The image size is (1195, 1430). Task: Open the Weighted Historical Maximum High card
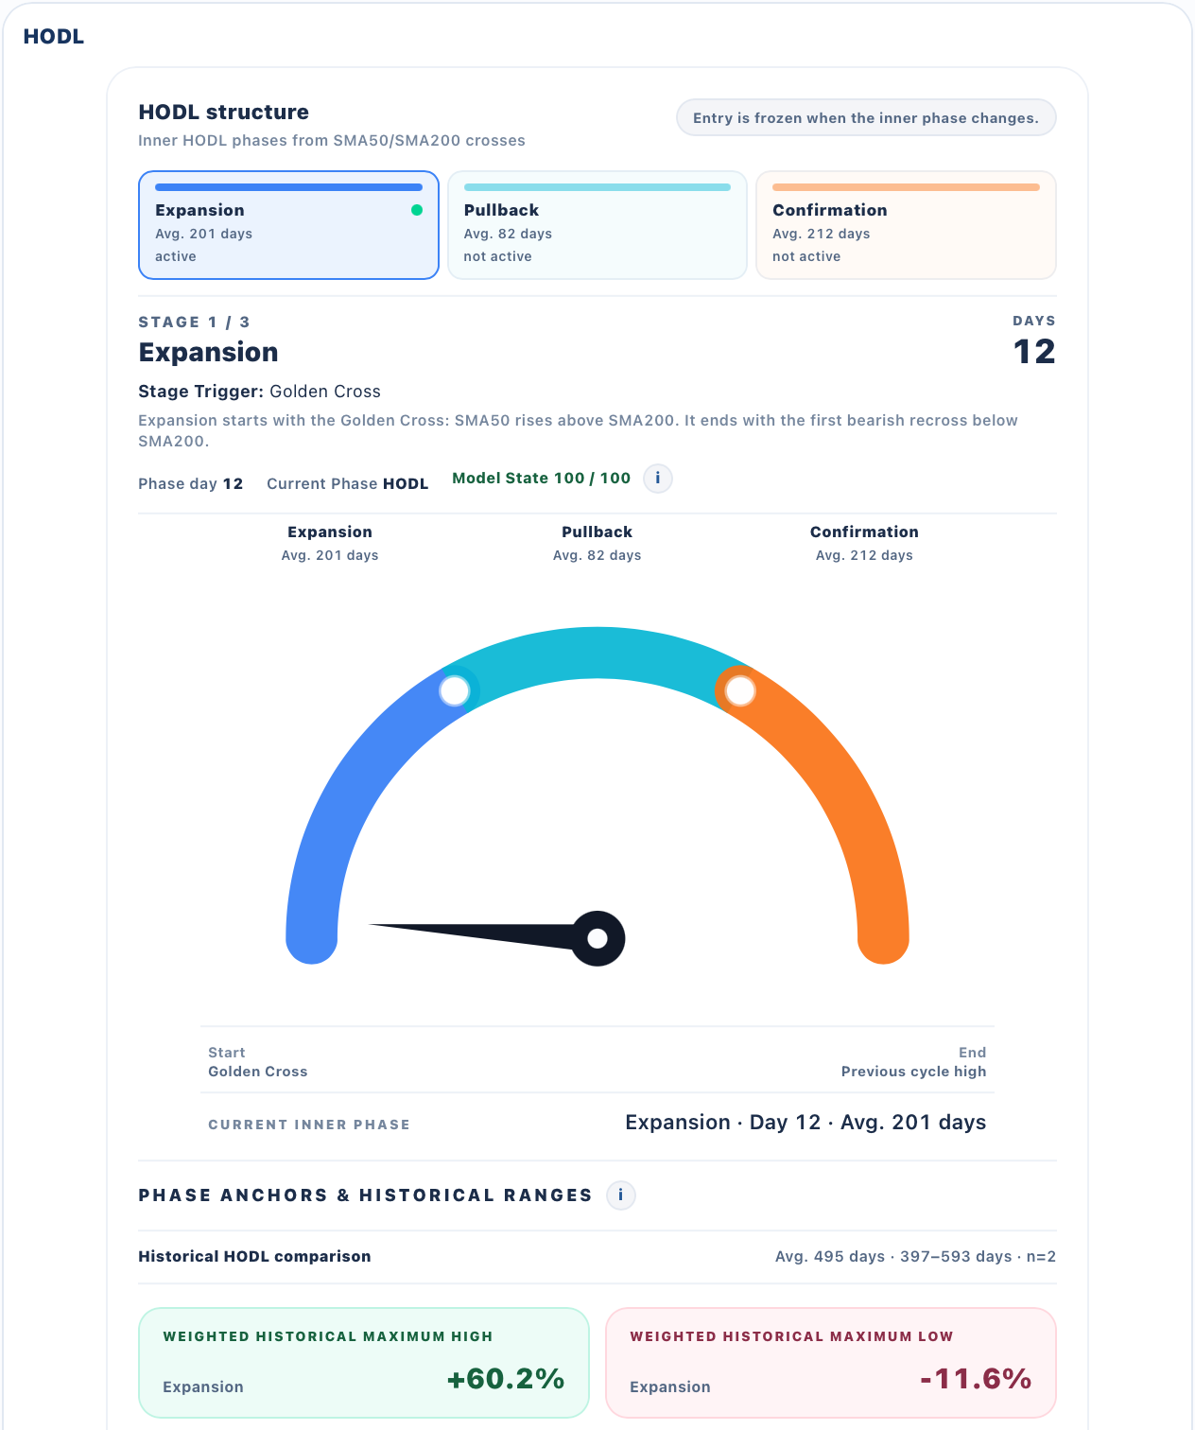click(x=364, y=1363)
